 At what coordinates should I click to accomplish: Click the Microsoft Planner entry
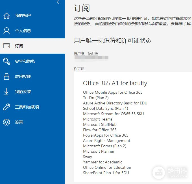coord(99,152)
